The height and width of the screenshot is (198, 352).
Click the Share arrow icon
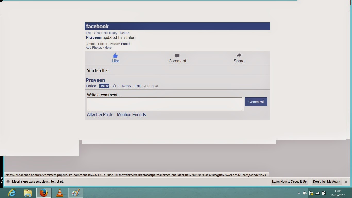point(239,55)
